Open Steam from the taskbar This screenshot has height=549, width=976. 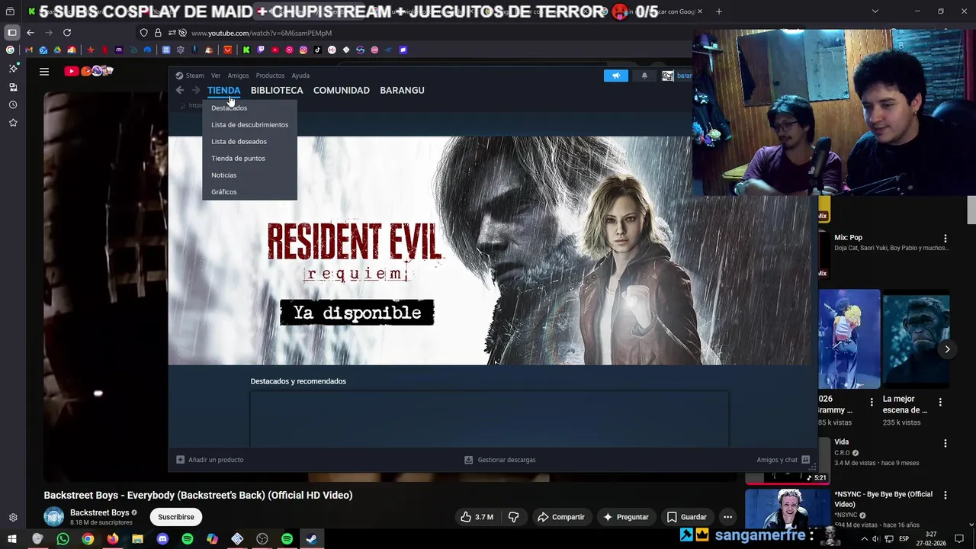pos(312,539)
